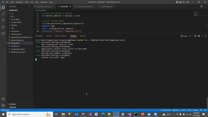This screenshot has height=117, width=208.
Task: Switch to WeatherForecast.cs tab
Action: coord(45,6)
